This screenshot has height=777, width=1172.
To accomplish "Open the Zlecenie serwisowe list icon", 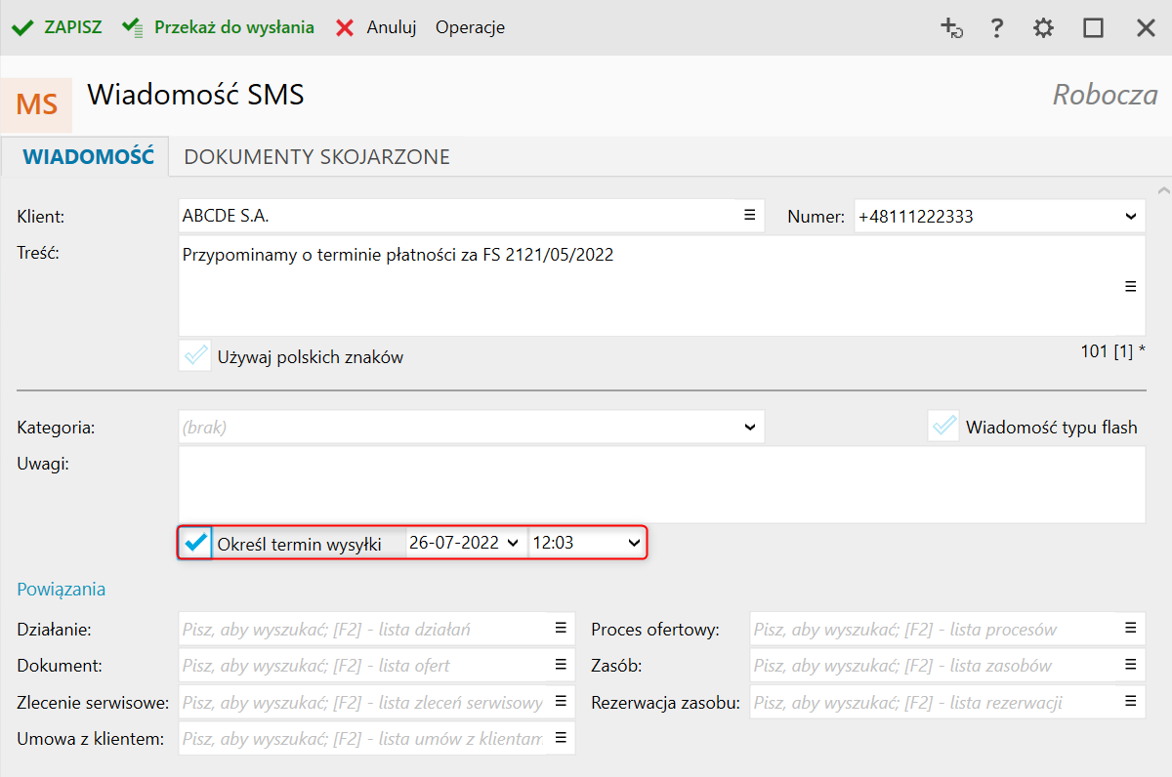I will pos(561,700).
